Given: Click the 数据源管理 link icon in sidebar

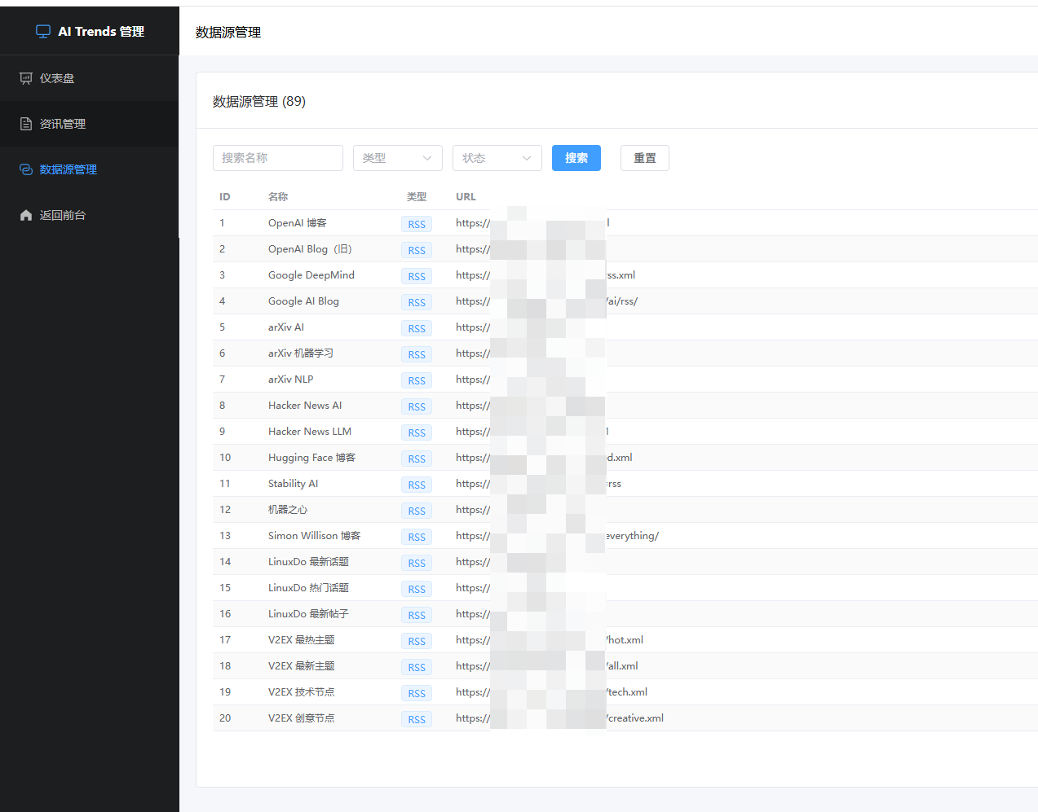Looking at the screenshot, I should point(26,169).
